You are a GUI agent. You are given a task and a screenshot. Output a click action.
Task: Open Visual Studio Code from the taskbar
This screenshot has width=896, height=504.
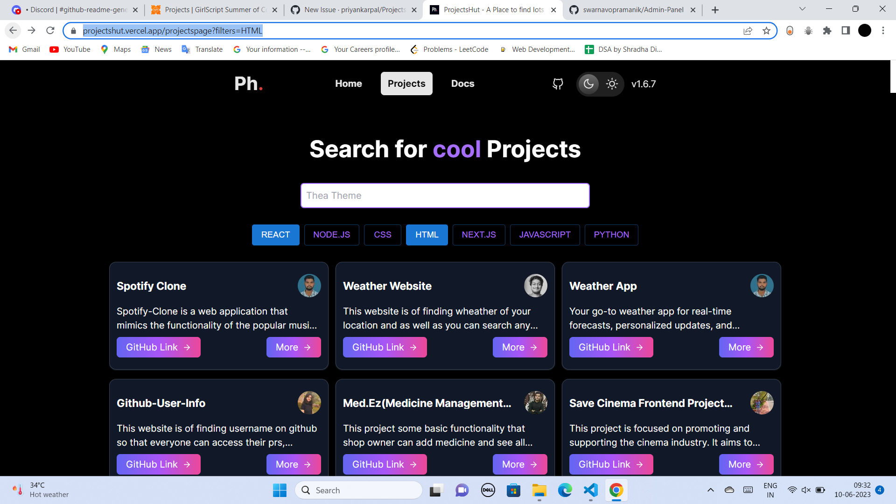[x=590, y=490]
